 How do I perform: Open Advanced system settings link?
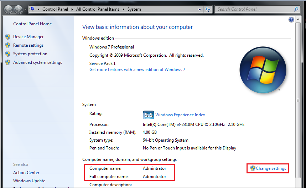(x=37, y=62)
